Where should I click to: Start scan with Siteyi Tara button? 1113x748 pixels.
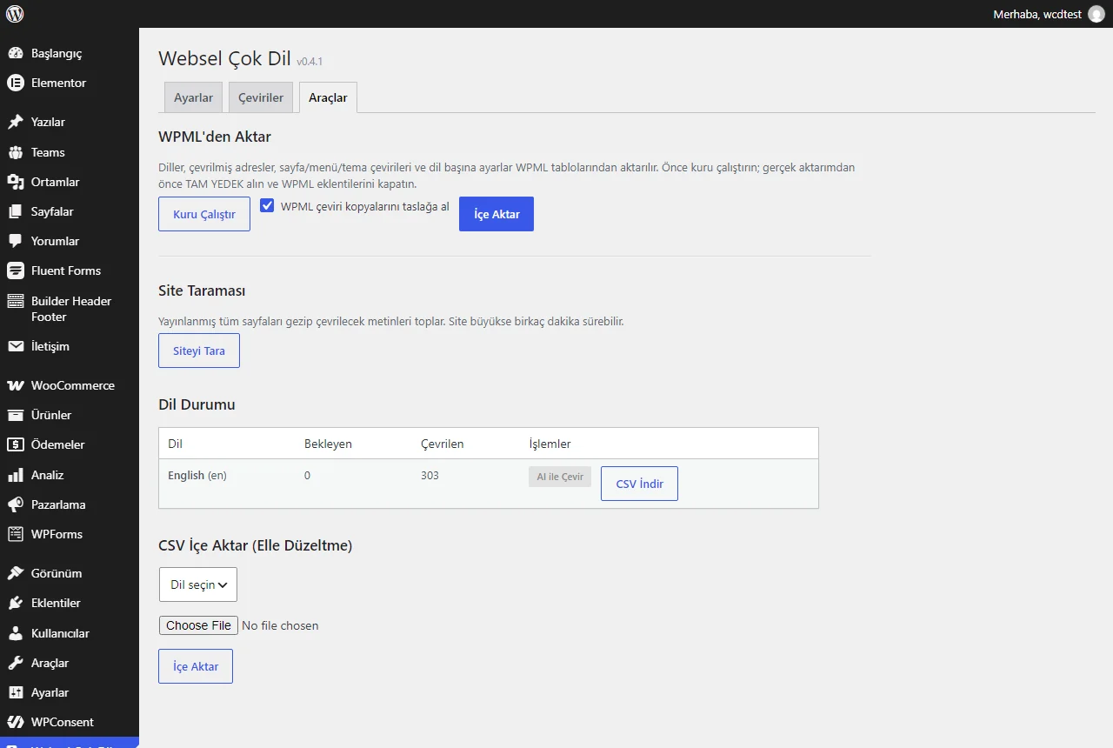(199, 351)
